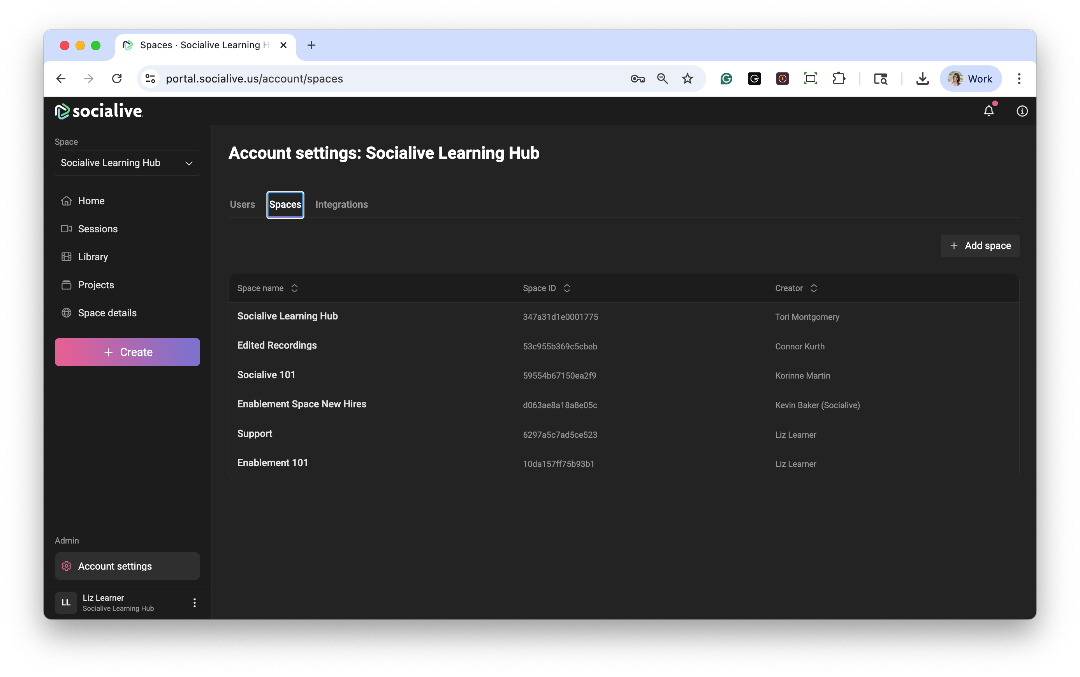
Task: Open the Enablement Space New Hires row
Action: [301, 404]
